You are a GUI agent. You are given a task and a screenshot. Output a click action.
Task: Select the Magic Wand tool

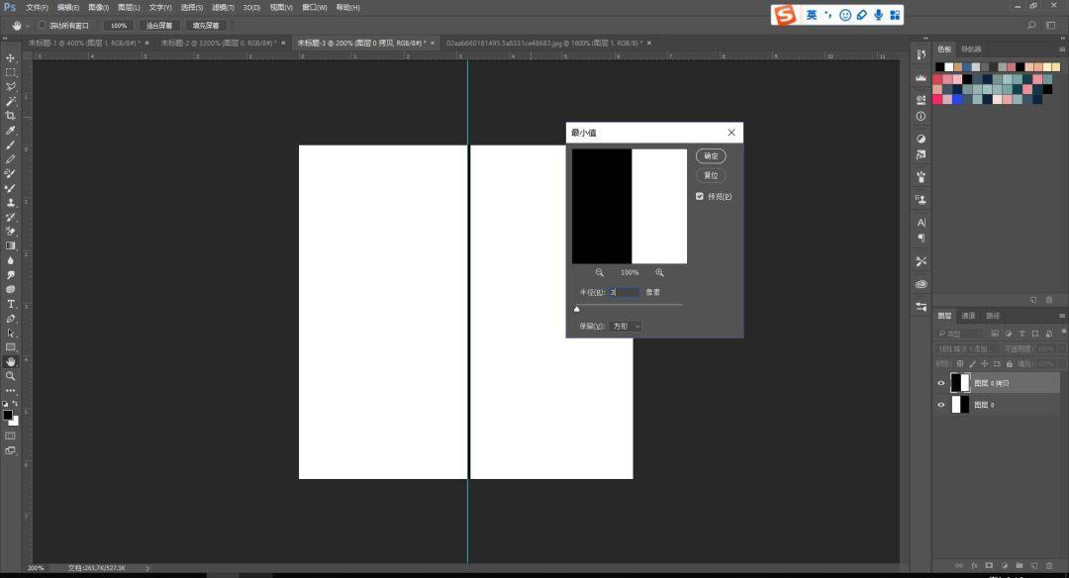10,101
